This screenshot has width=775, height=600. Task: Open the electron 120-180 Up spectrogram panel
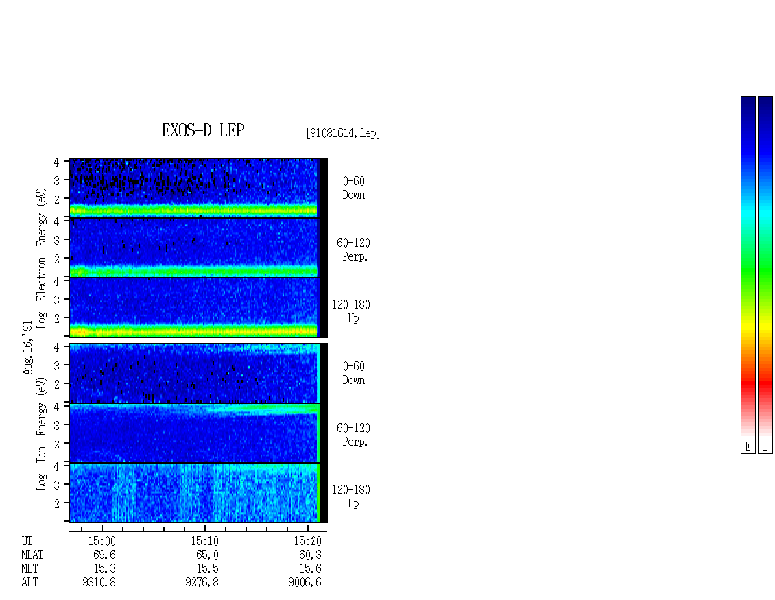pyautogui.click(x=198, y=307)
